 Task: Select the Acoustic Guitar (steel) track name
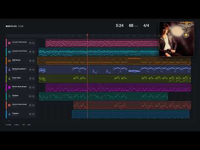pos(20,42)
